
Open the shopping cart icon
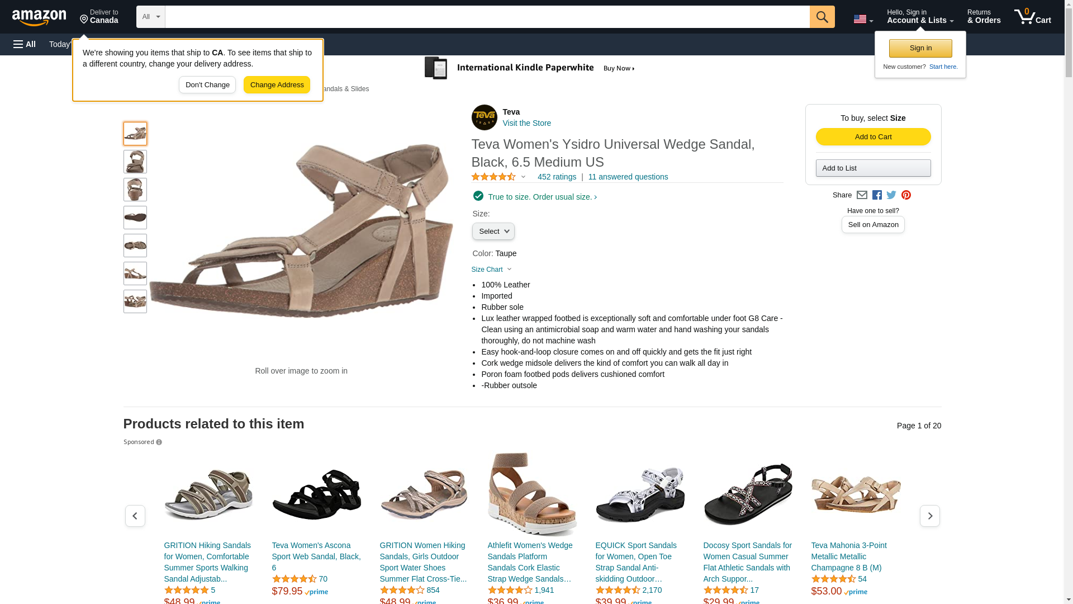1033,16
